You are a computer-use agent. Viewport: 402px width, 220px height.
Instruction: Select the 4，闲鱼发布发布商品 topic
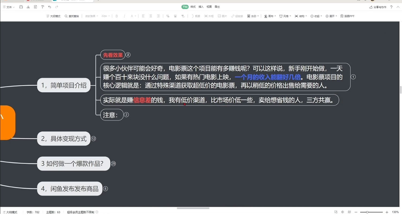(70, 189)
